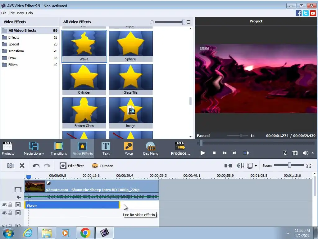Open the View menu

pyautogui.click(x=20, y=13)
